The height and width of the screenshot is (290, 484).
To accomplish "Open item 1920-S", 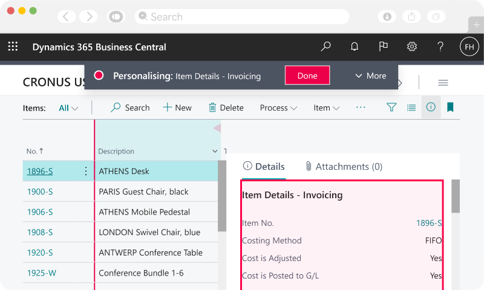I will click(40, 253).
